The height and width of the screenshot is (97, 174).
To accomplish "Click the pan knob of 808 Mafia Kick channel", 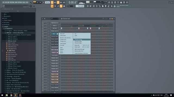I will 44,23.
